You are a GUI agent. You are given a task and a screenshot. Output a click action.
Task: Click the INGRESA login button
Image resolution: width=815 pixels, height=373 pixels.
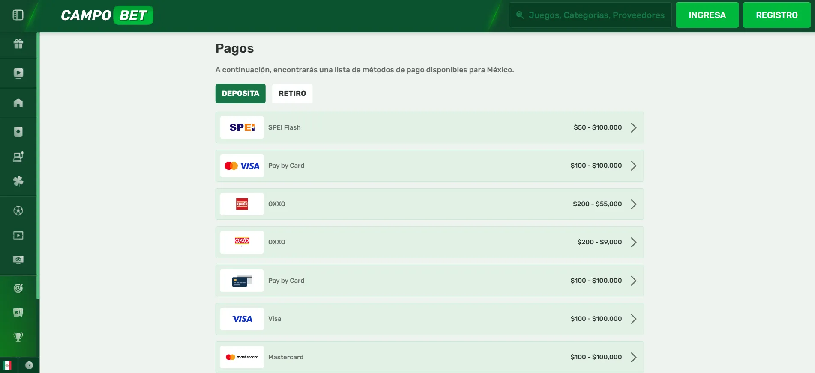[x=707, y=15]
